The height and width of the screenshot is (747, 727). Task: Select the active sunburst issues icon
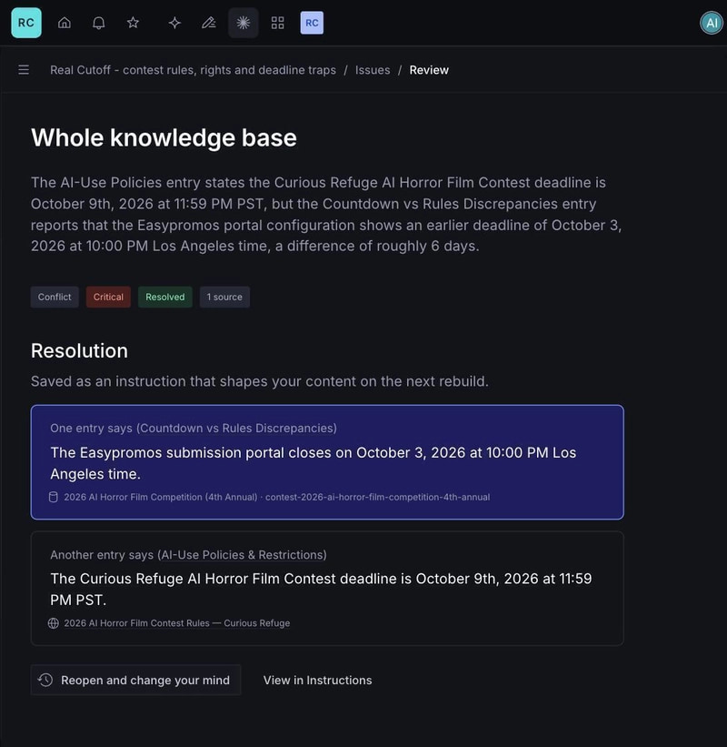coord(244,23)
